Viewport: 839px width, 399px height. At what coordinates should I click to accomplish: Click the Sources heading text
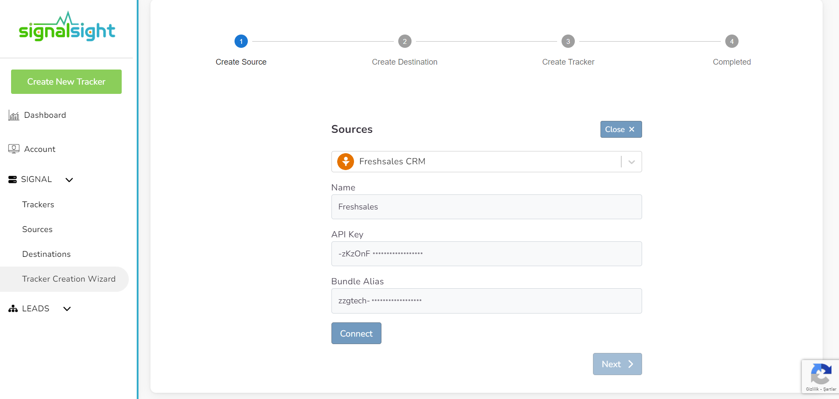(x=352, y=129)
